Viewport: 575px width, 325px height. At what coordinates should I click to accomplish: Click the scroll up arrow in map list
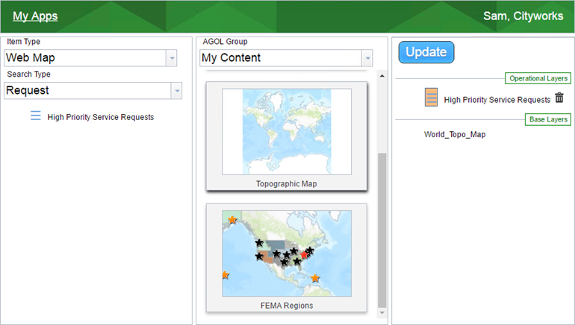point(382,76)
